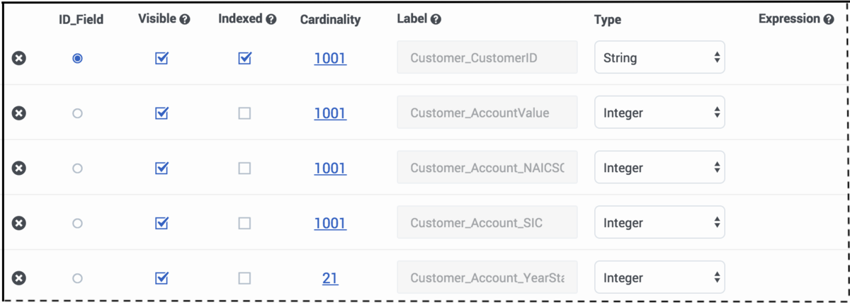Change Type of Customer_AccountValue row
The image size is (850, 303).
[659, 113]
